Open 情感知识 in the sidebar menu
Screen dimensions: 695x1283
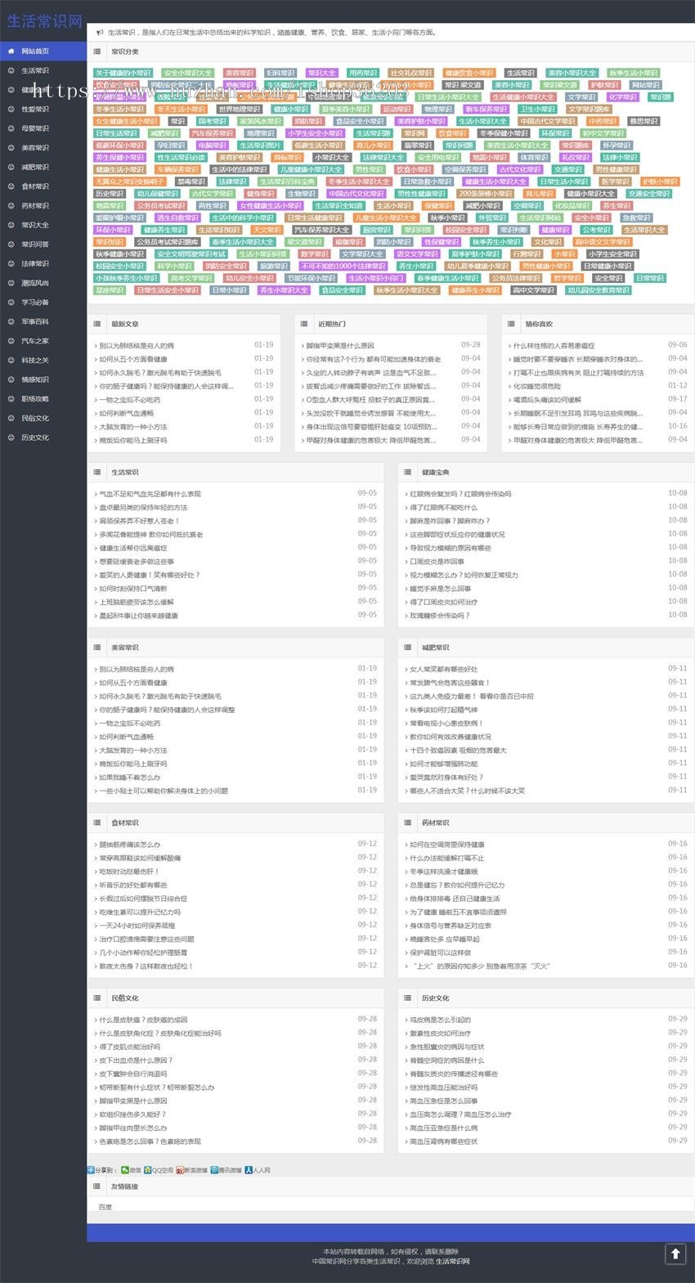pos(35,379)
